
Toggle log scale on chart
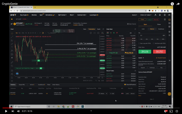point(99,81)
